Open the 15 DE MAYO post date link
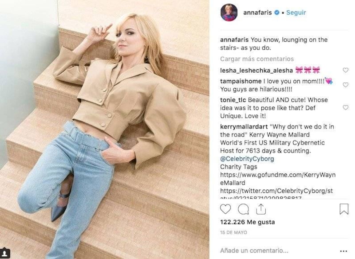This screenshot has height=259, width=355. 233,232
